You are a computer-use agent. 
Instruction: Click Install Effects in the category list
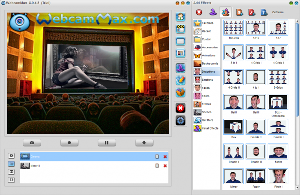click(x=206, y=128)
